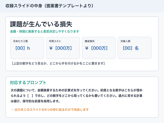Click the 年間コスト label text
The image size is (164, 123).
[55, 41]
